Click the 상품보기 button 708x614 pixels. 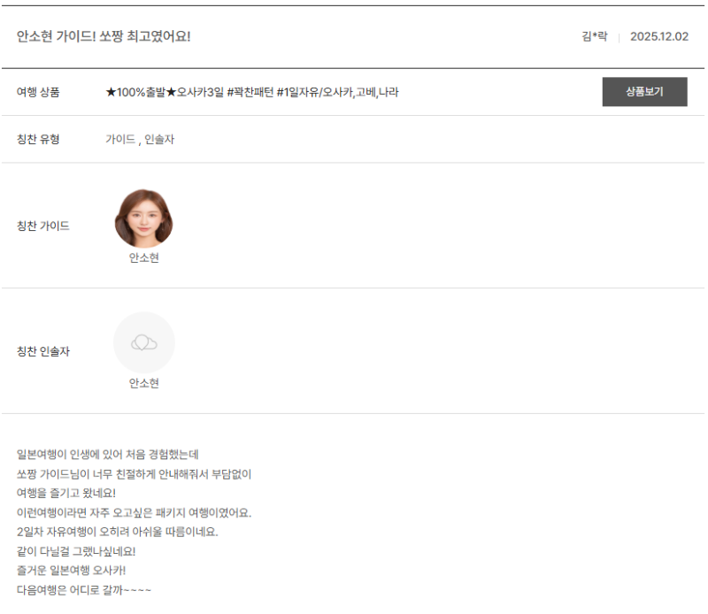pyautogui.click(x=644, y=92)
